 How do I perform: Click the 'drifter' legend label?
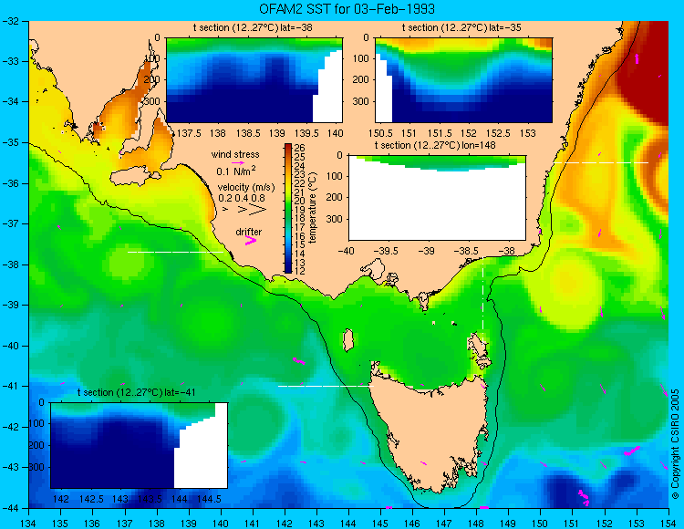click(249, 232)
